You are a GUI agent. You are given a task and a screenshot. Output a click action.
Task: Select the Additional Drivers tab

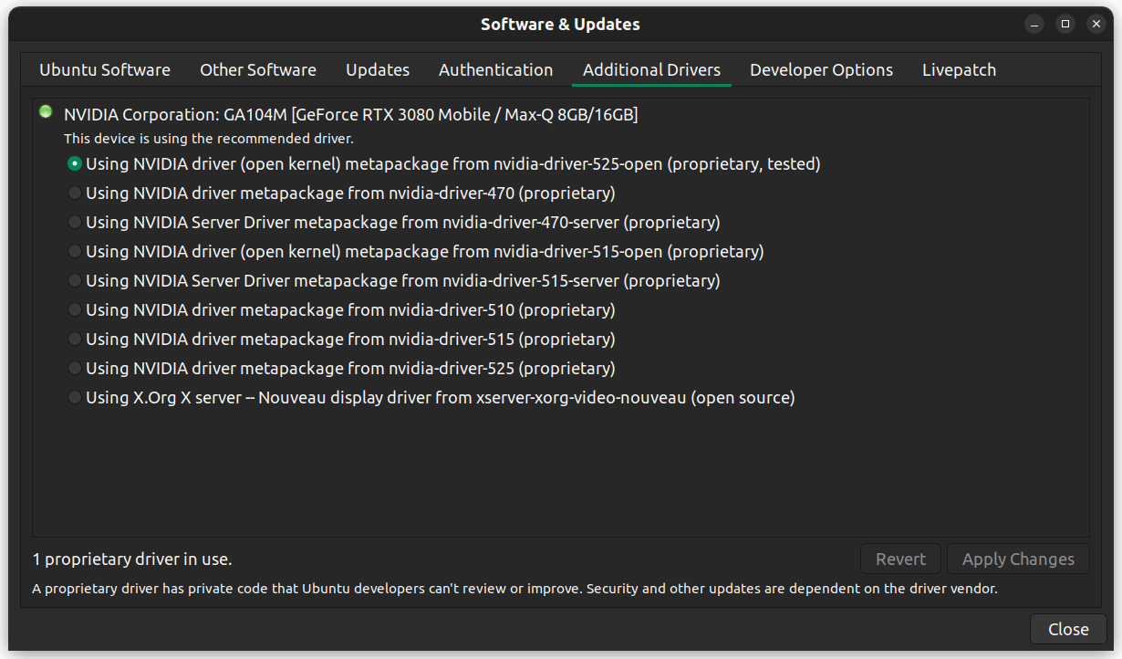pyautogui.click(x=651, y=69)
